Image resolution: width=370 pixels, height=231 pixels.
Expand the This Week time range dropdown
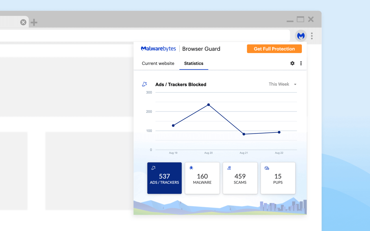point(282,84)
